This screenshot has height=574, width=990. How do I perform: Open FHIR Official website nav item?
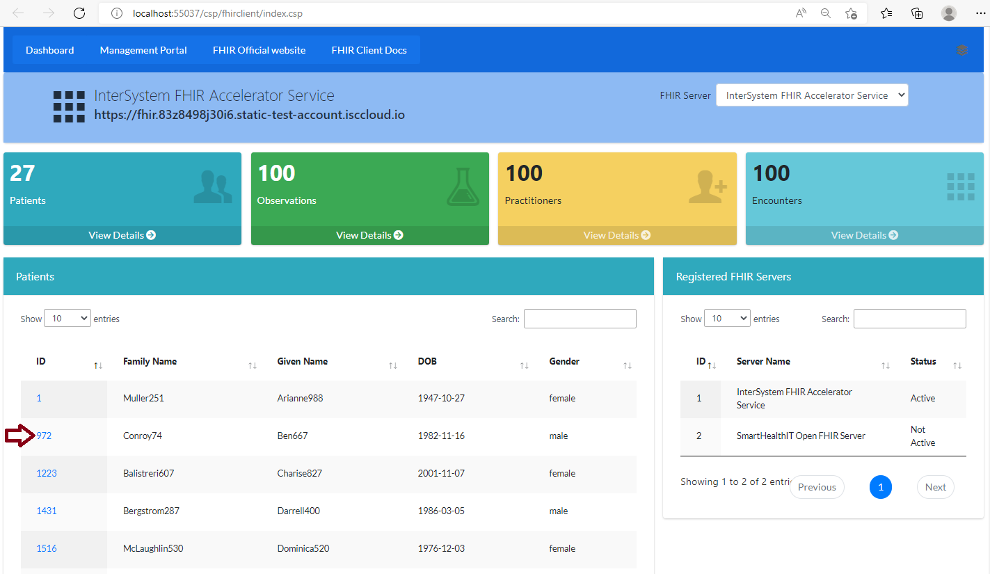click(x=260, y=50)
